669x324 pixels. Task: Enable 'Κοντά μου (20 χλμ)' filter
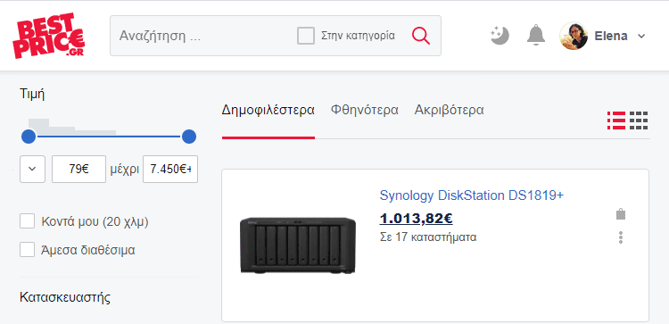pyautogui.click(x=28, y=221)
